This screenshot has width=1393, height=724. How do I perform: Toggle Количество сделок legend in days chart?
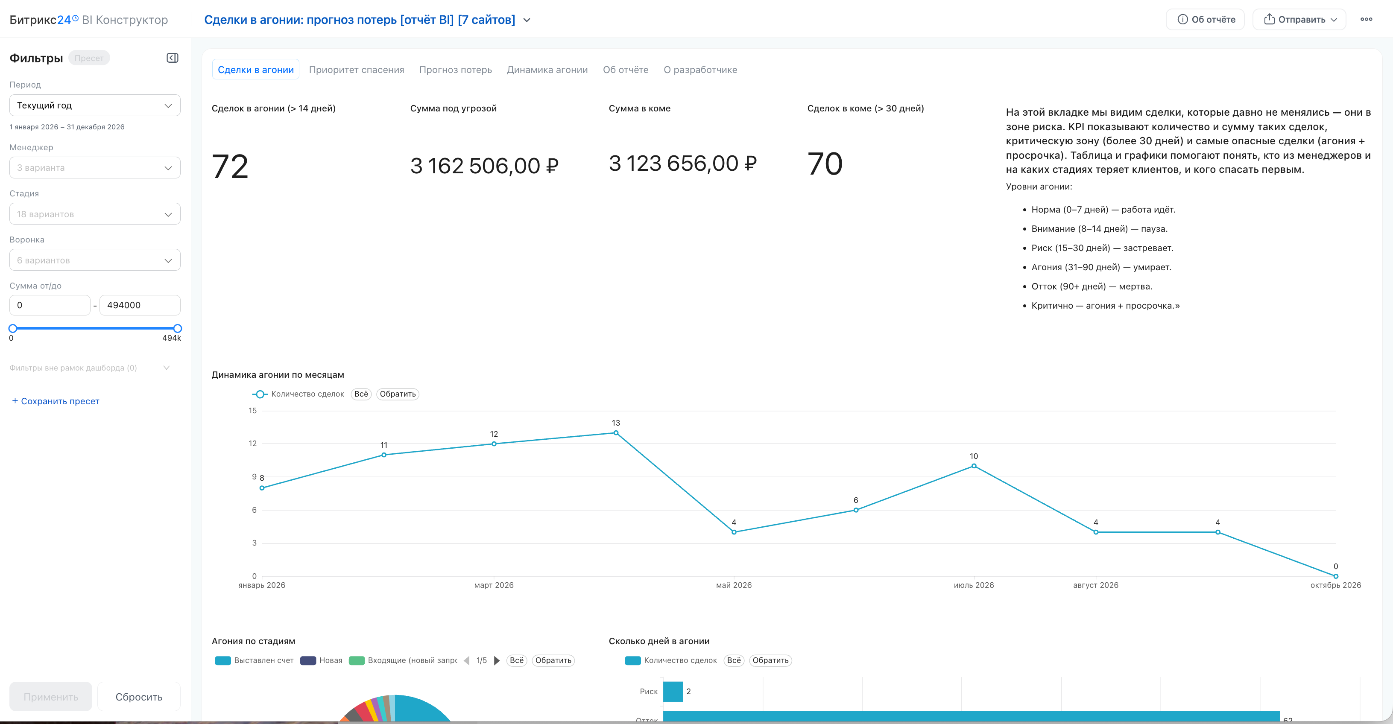click(x=670, y=660)
